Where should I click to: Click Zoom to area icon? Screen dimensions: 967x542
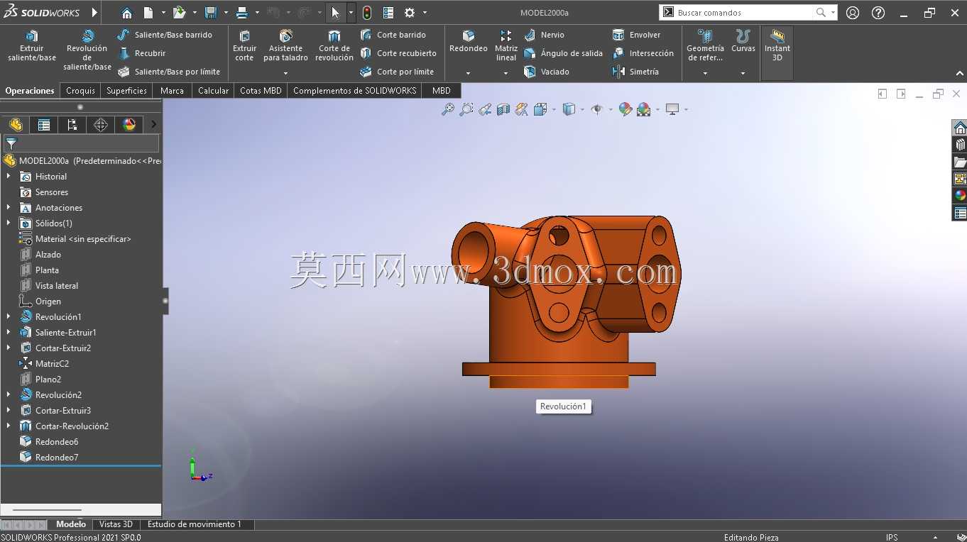[x=466, y=109]
